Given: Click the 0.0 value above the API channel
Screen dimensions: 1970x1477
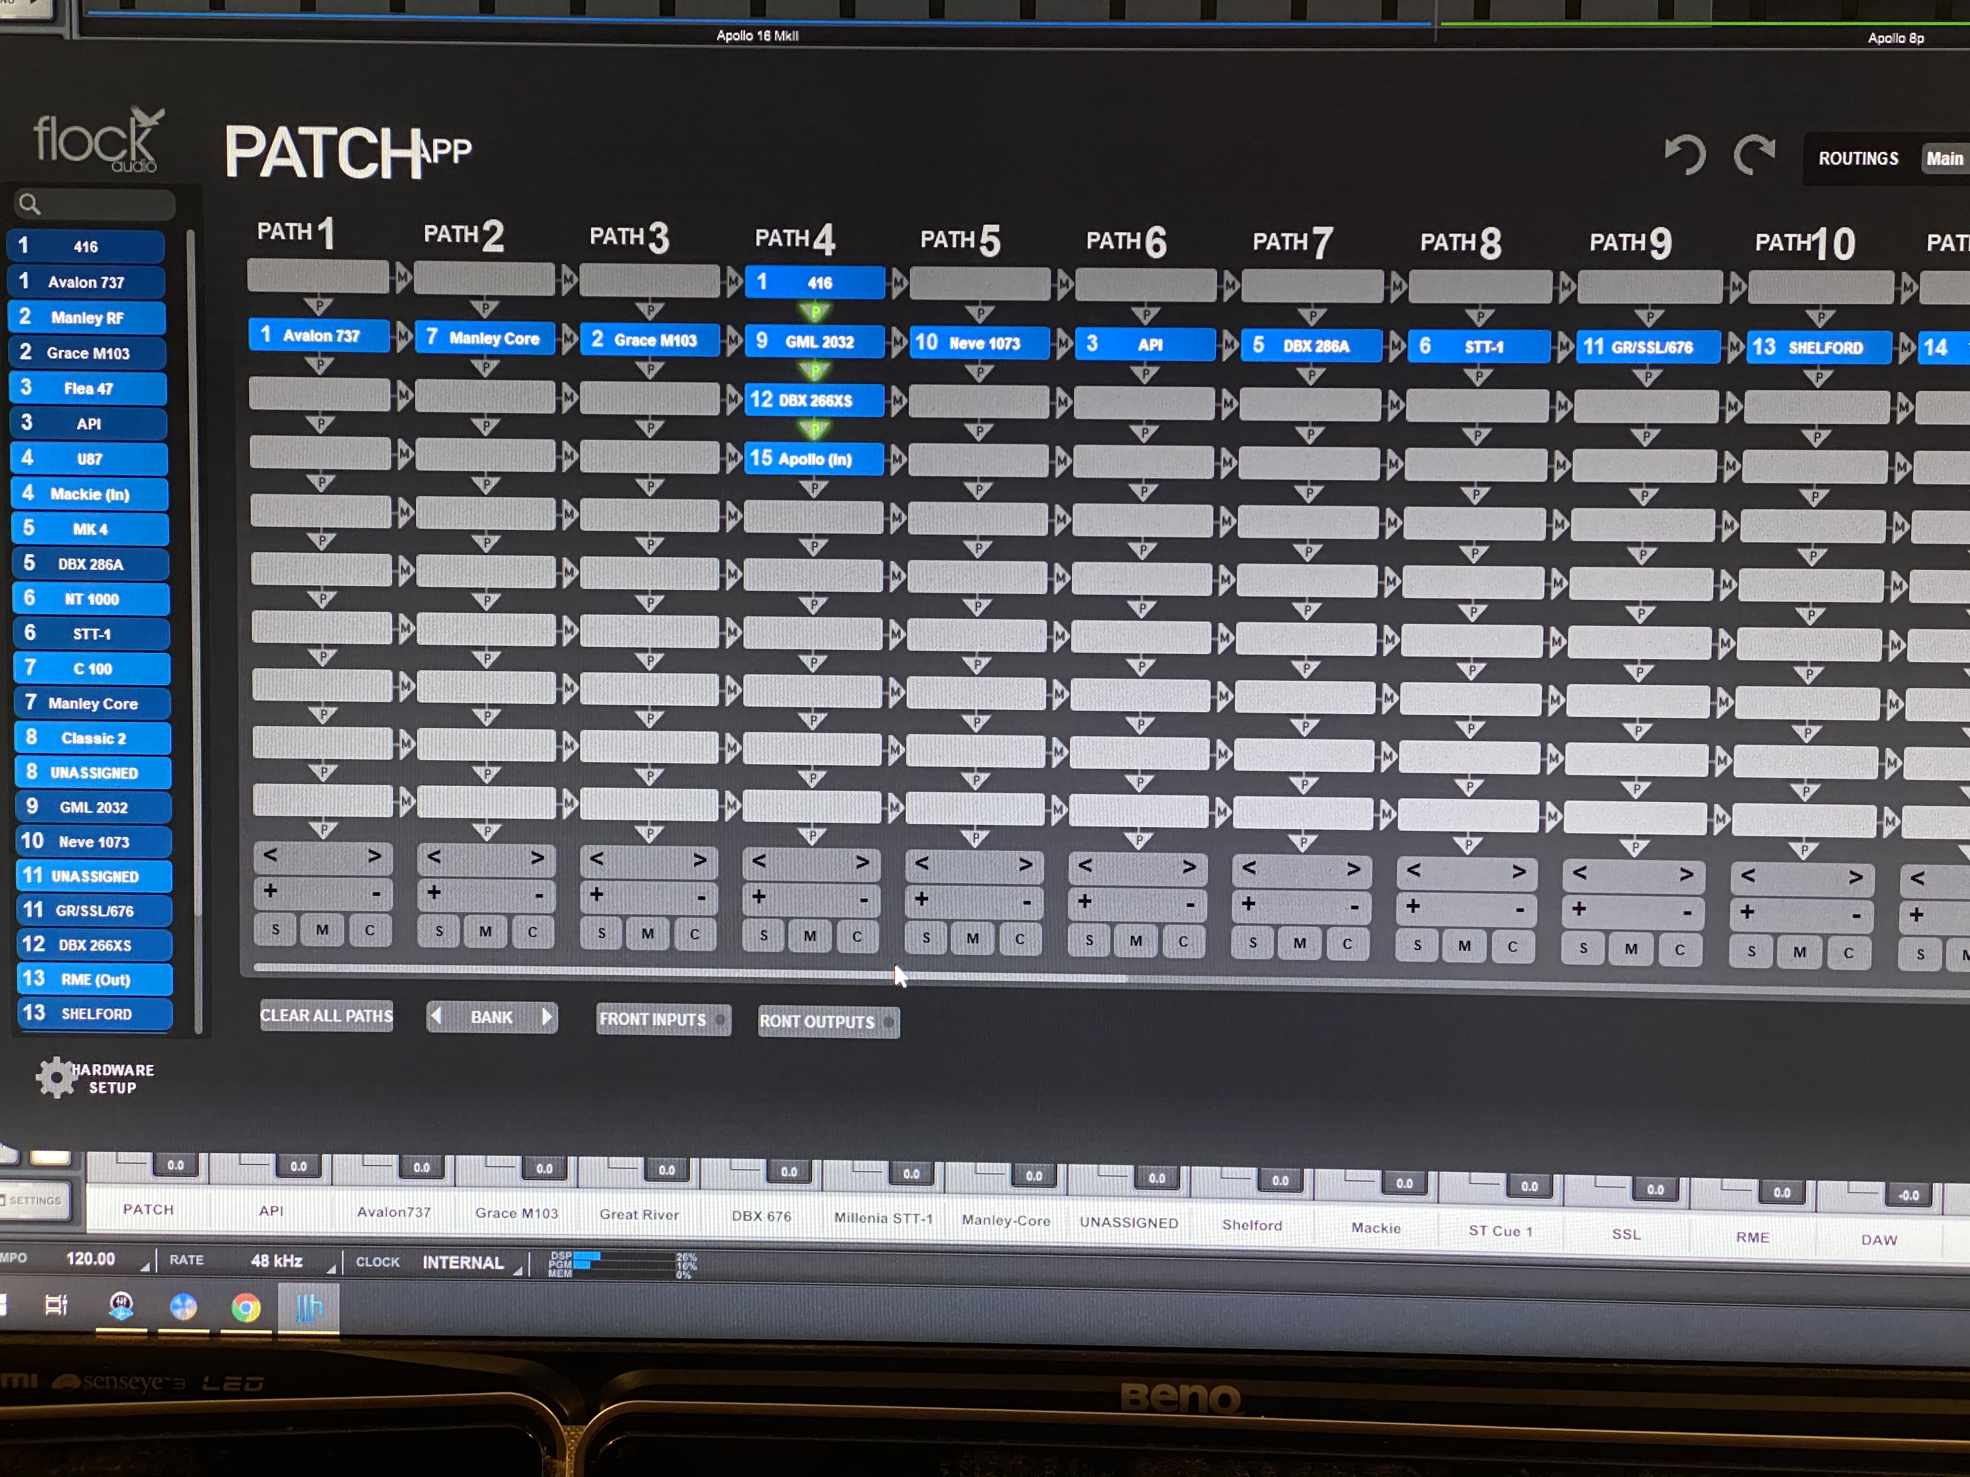Looking at the screenshot, I should coord(299,1165).
